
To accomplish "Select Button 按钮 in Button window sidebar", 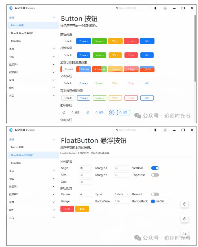I will (33, 25).
